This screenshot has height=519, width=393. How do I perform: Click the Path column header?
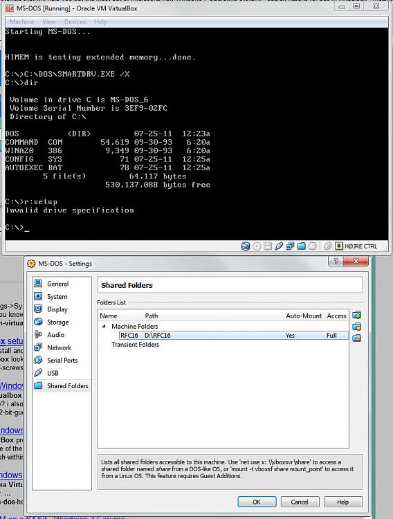coord(152,316)
